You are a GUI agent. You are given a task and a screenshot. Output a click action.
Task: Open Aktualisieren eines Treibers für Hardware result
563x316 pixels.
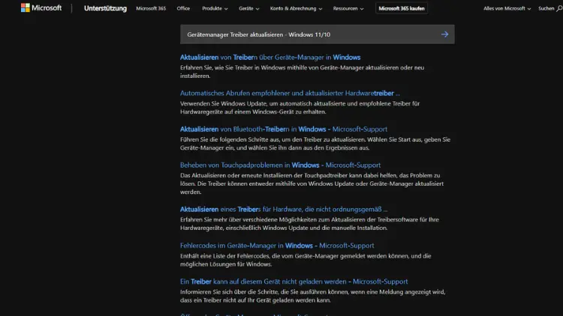284,209
